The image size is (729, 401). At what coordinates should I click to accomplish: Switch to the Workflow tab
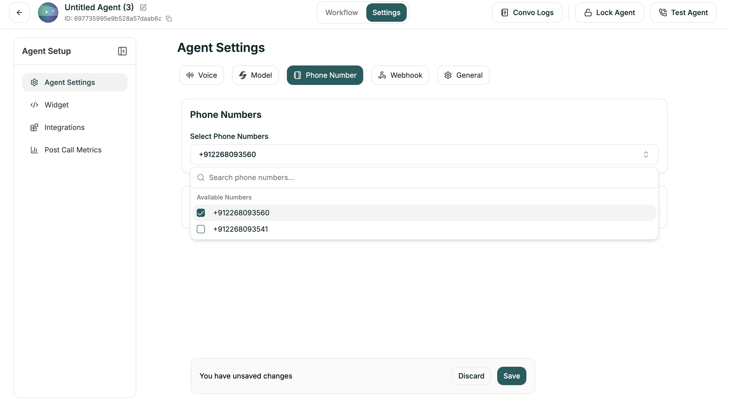click(342, 13)
